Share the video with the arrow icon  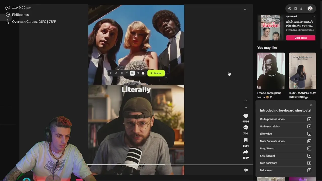pyautogui.click(x=246, y=152)
